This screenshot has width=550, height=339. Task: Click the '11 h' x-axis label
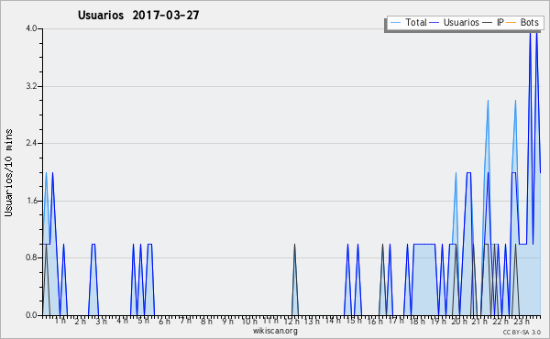270,321
